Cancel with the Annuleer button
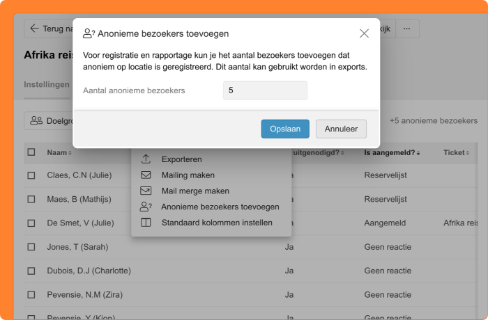This screenshot has width=488, height=320. click(x=341, y=129)
